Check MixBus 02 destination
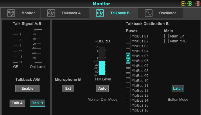201x115 pixels. tap(128, 41)
